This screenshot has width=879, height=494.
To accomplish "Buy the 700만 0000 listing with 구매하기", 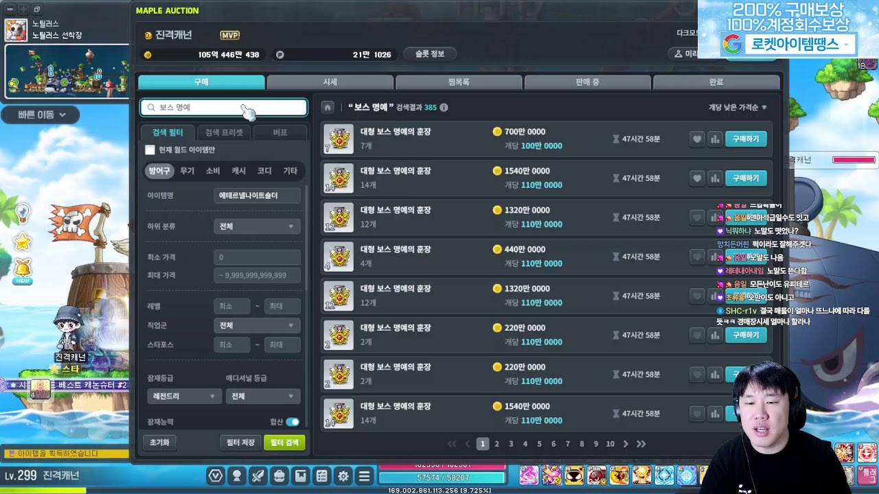I will [746, 139].
